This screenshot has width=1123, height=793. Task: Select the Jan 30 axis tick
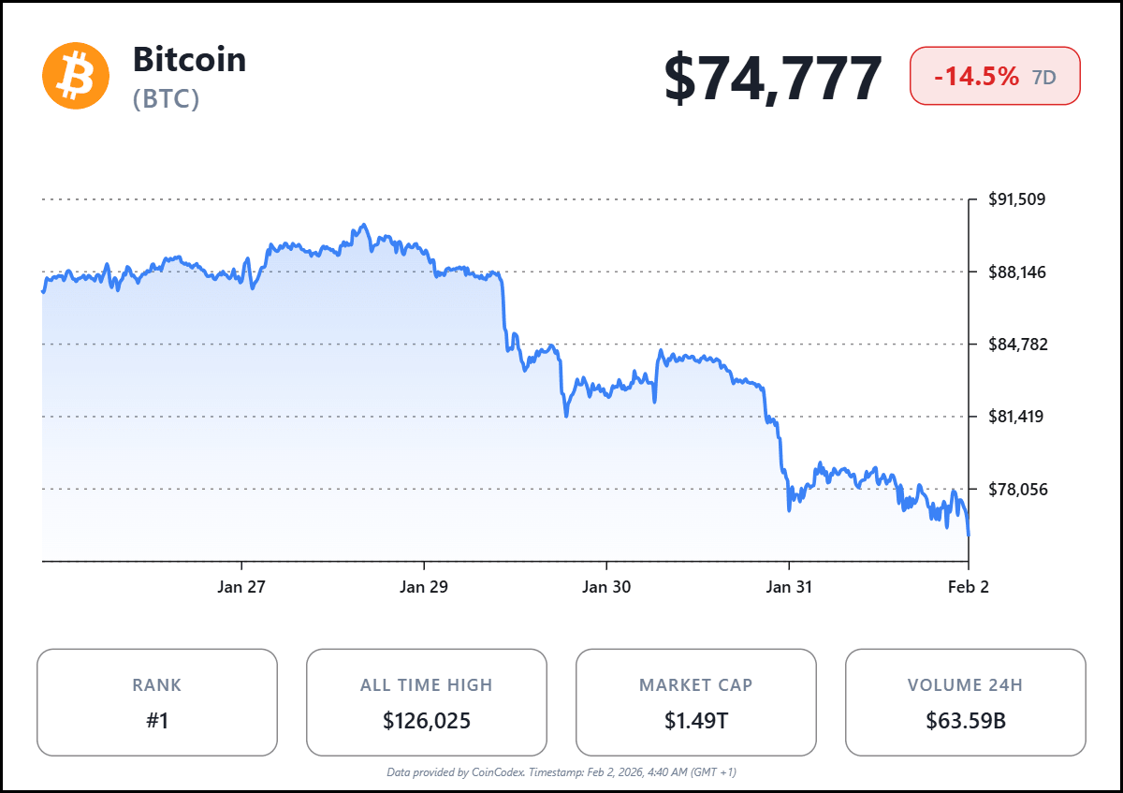(606, 587)
